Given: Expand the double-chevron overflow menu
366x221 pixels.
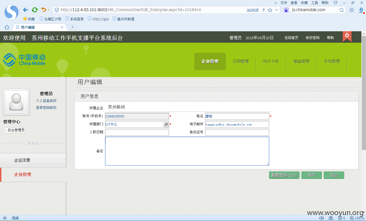Looking at the screenshot, I should click(x=276, y=3).
